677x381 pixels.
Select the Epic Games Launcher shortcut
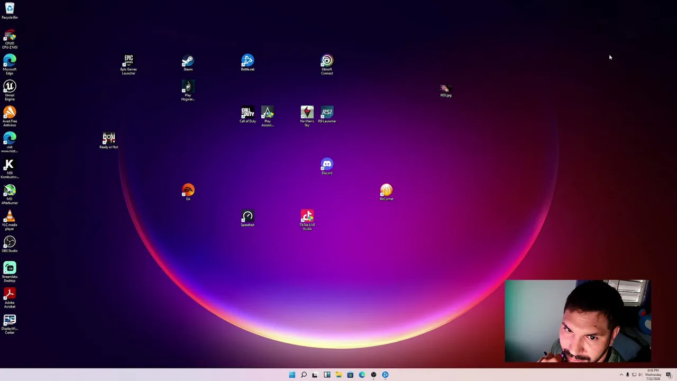tap(129, 65)
